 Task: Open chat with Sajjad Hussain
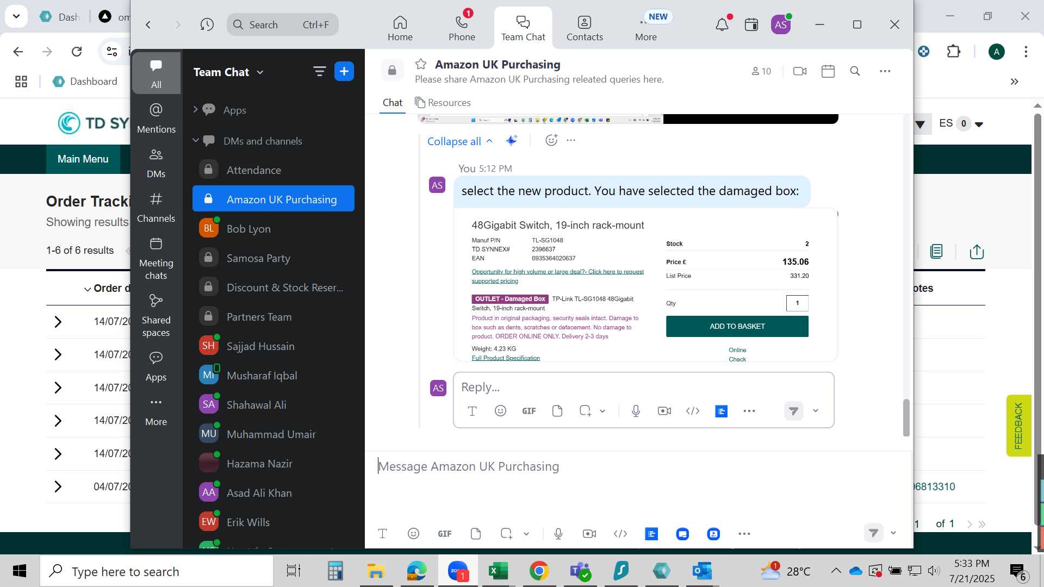pyautogui.click(x=273, y=346)
